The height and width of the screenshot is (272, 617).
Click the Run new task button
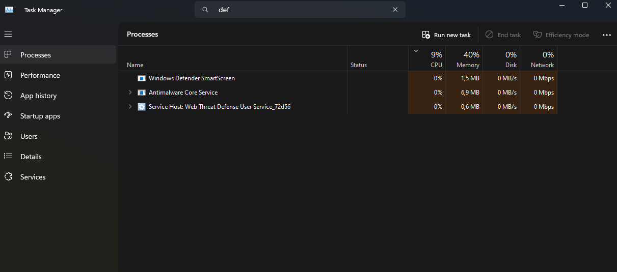pyautogui.click(x=446, y=35)
